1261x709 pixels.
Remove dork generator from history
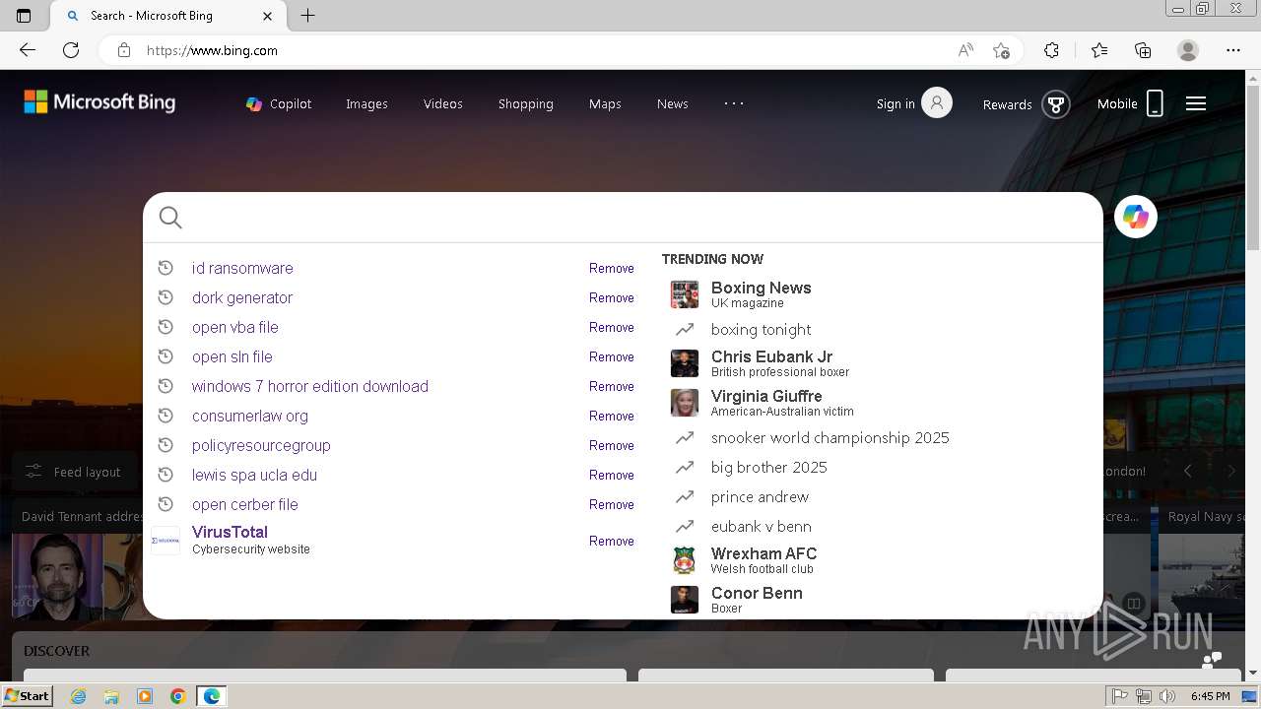coord(612,297)
